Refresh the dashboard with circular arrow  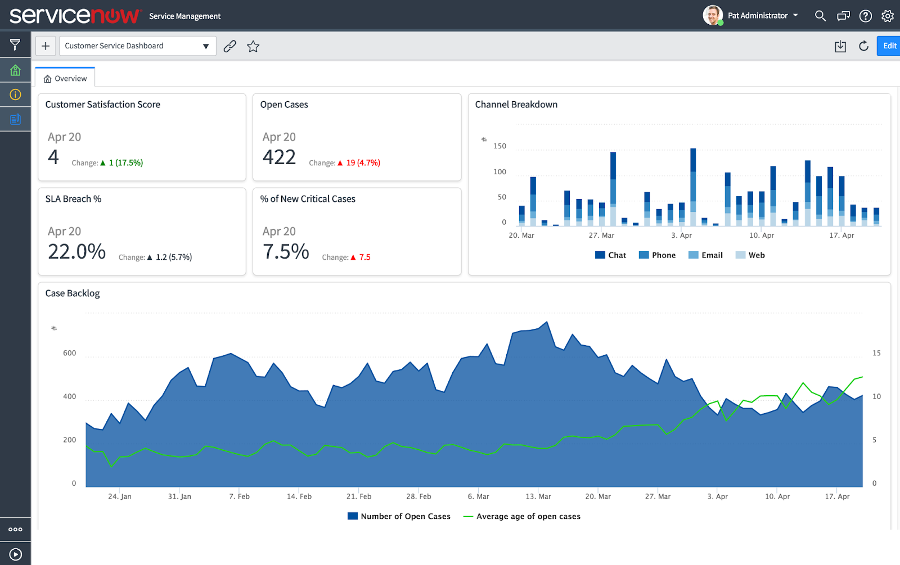click(x=863, y=46)
